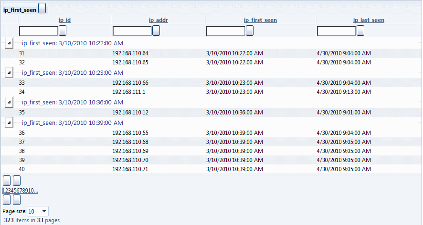The image size is (423, 225).
Task: Click first pager button below page numbers
Action: tap(7, 200)
